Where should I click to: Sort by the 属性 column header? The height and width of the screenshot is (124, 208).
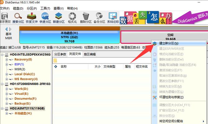click(x=128, y=67)
